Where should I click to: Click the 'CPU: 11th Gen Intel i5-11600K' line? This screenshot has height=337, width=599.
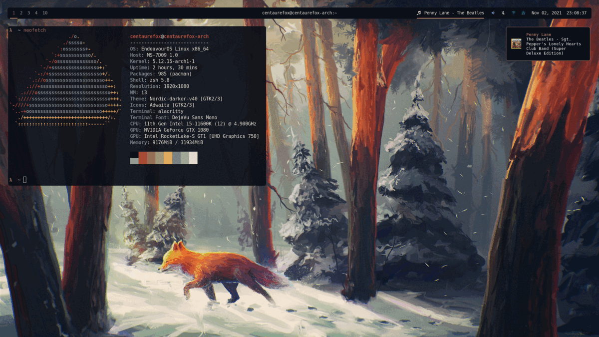193,124
